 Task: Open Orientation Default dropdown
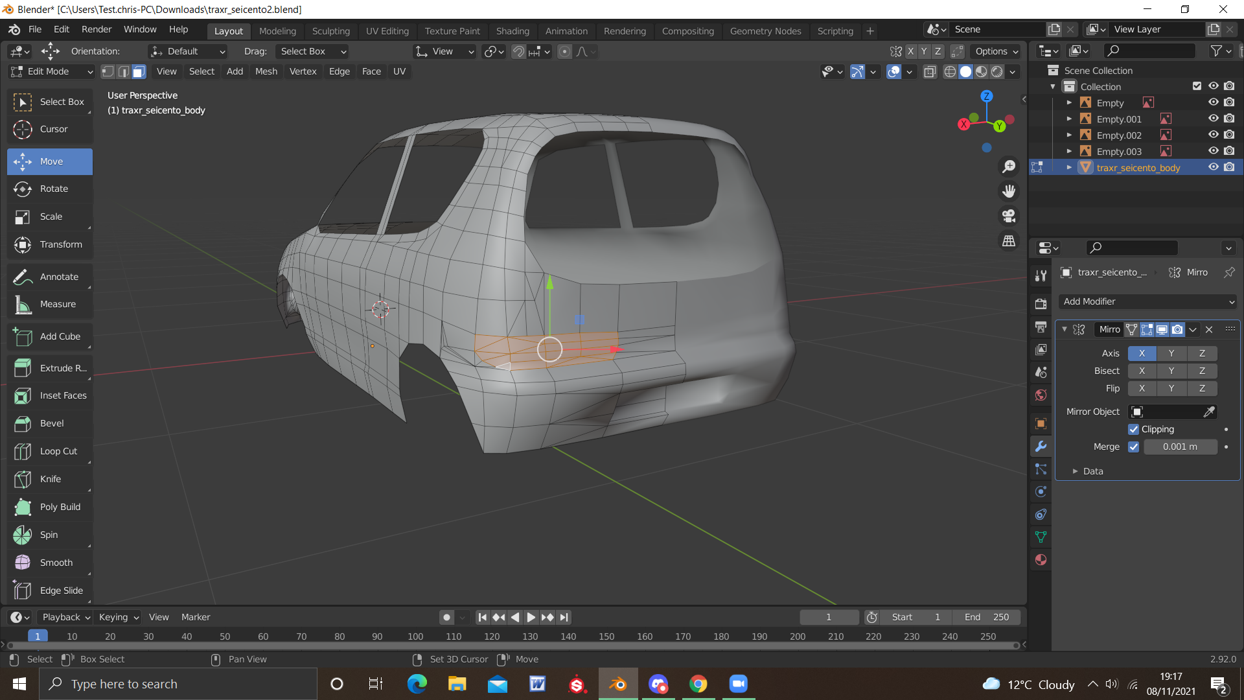click(188, 51)
